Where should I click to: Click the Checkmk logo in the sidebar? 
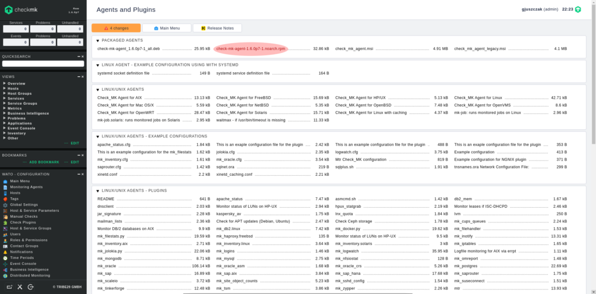pos(23,10)
